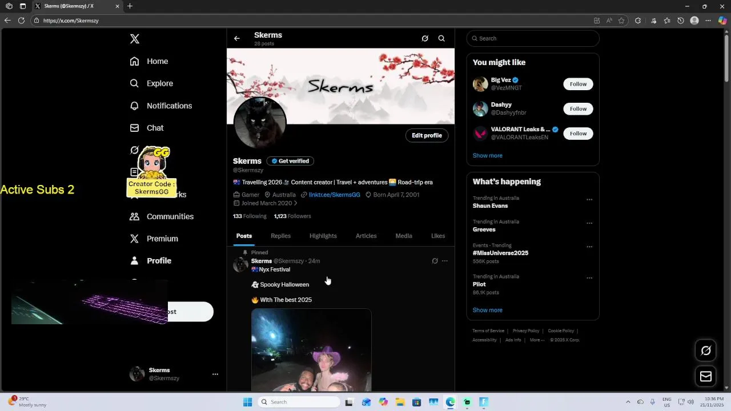
Task: Click the X logo in the sidebar
Action: tap(135, 39)
